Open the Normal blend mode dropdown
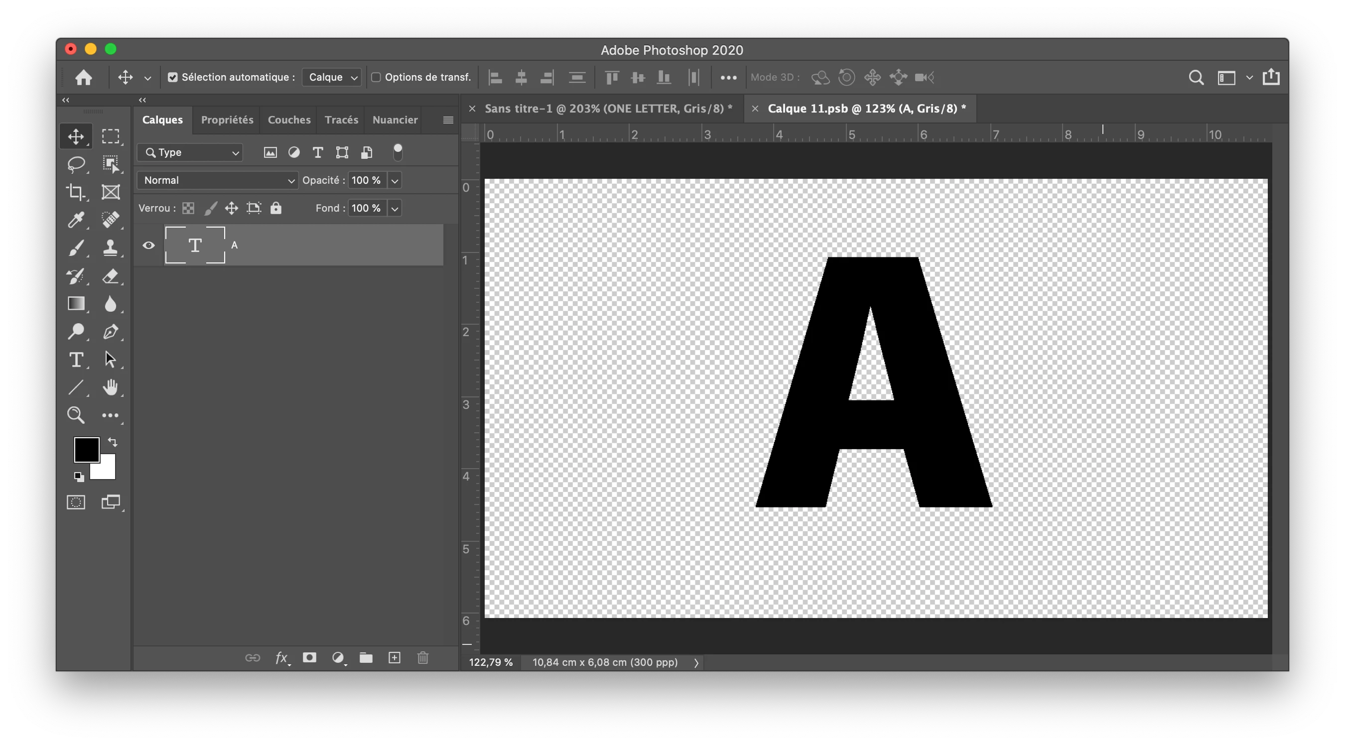This screenshot has width=1345, height=745. click(217, 180)
